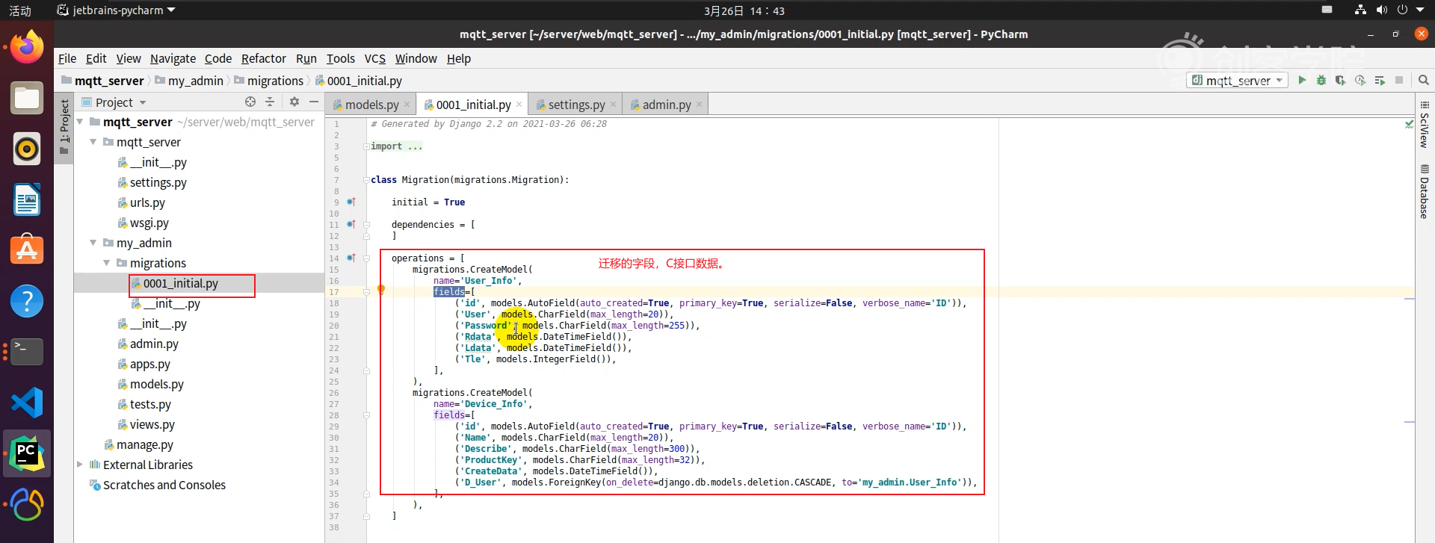Open the Navigate menu
The image size is (1435, 543).
(173, 58)
